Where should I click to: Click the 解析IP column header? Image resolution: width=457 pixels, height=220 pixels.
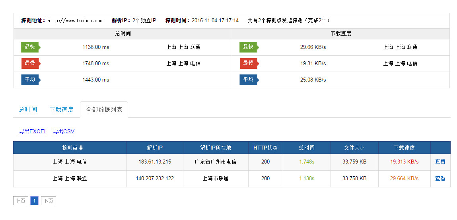click(155, 148)
